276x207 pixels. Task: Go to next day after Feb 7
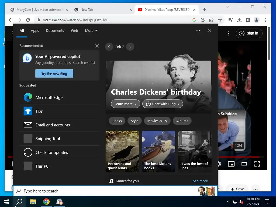130,47
